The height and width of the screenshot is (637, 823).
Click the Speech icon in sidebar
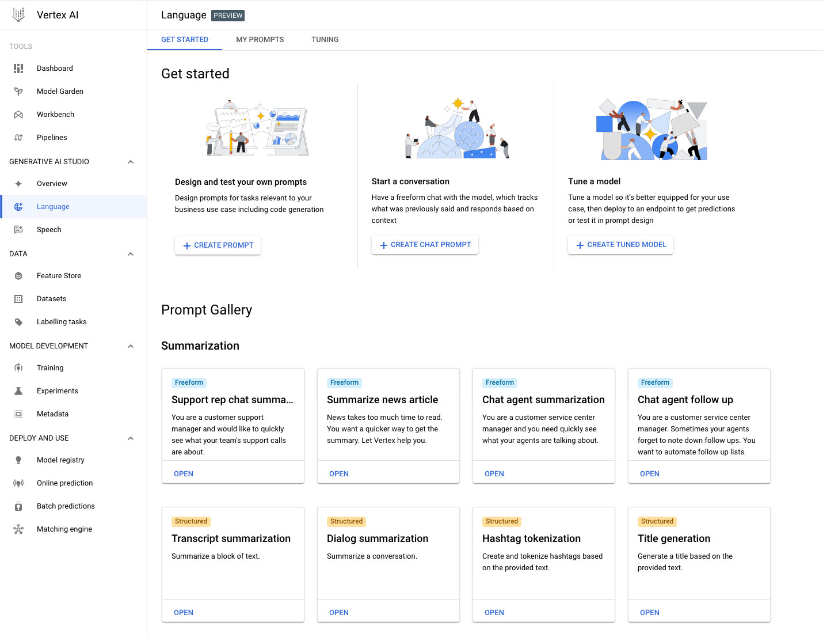(18, 230)
